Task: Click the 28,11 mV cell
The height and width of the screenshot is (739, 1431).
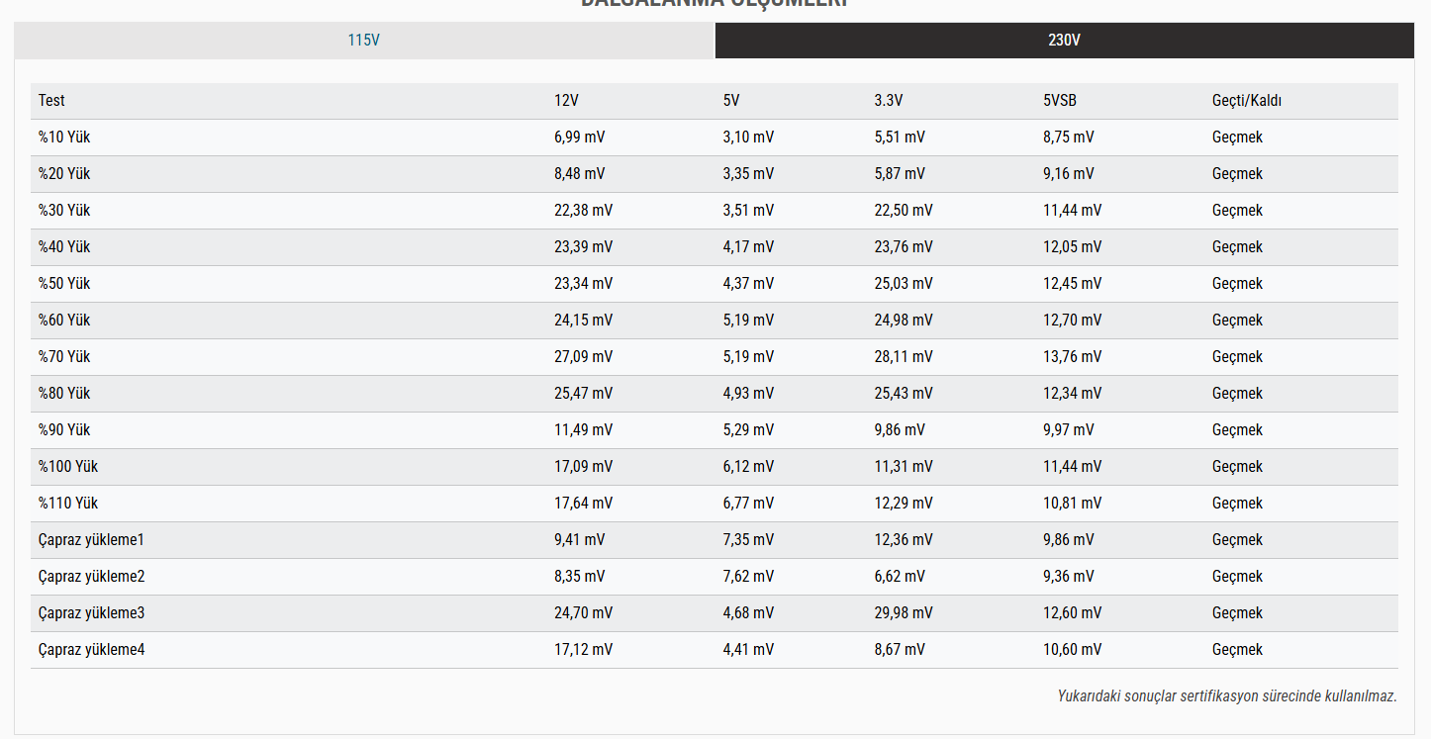Action: pos(904,357)
